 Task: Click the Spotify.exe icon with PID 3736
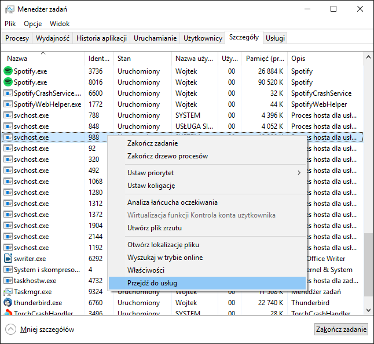tap(8, 71)
